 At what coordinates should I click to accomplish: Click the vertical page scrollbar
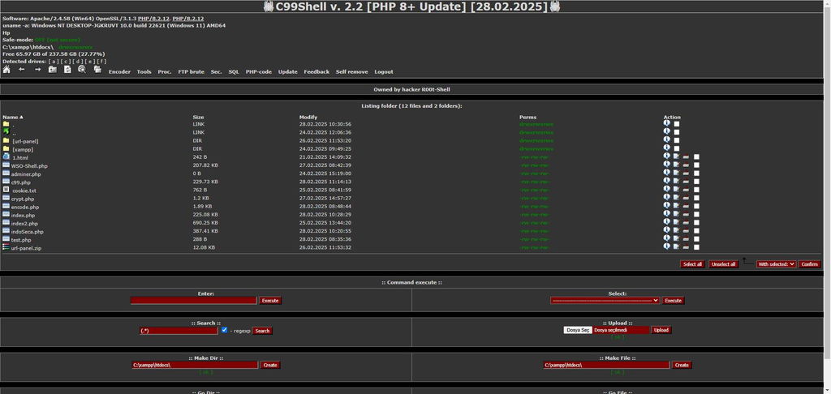pyautogui.click(x=827, y=180)
